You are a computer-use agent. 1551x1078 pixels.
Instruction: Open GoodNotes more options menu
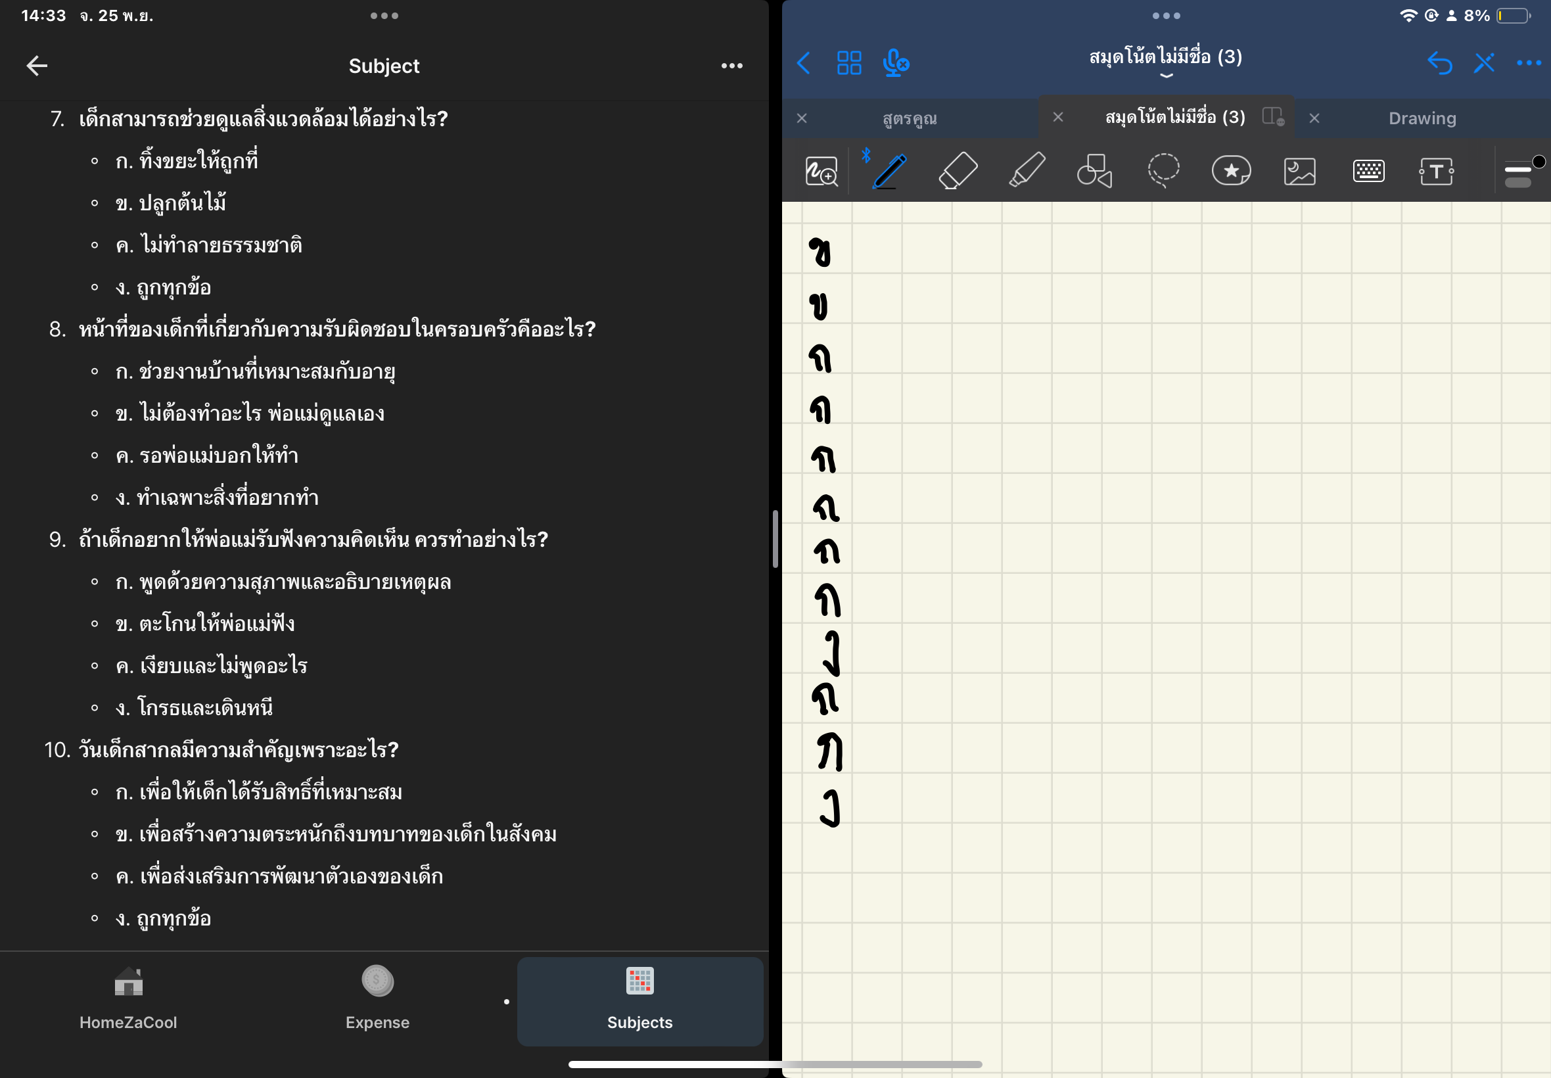coord(1529,64)
